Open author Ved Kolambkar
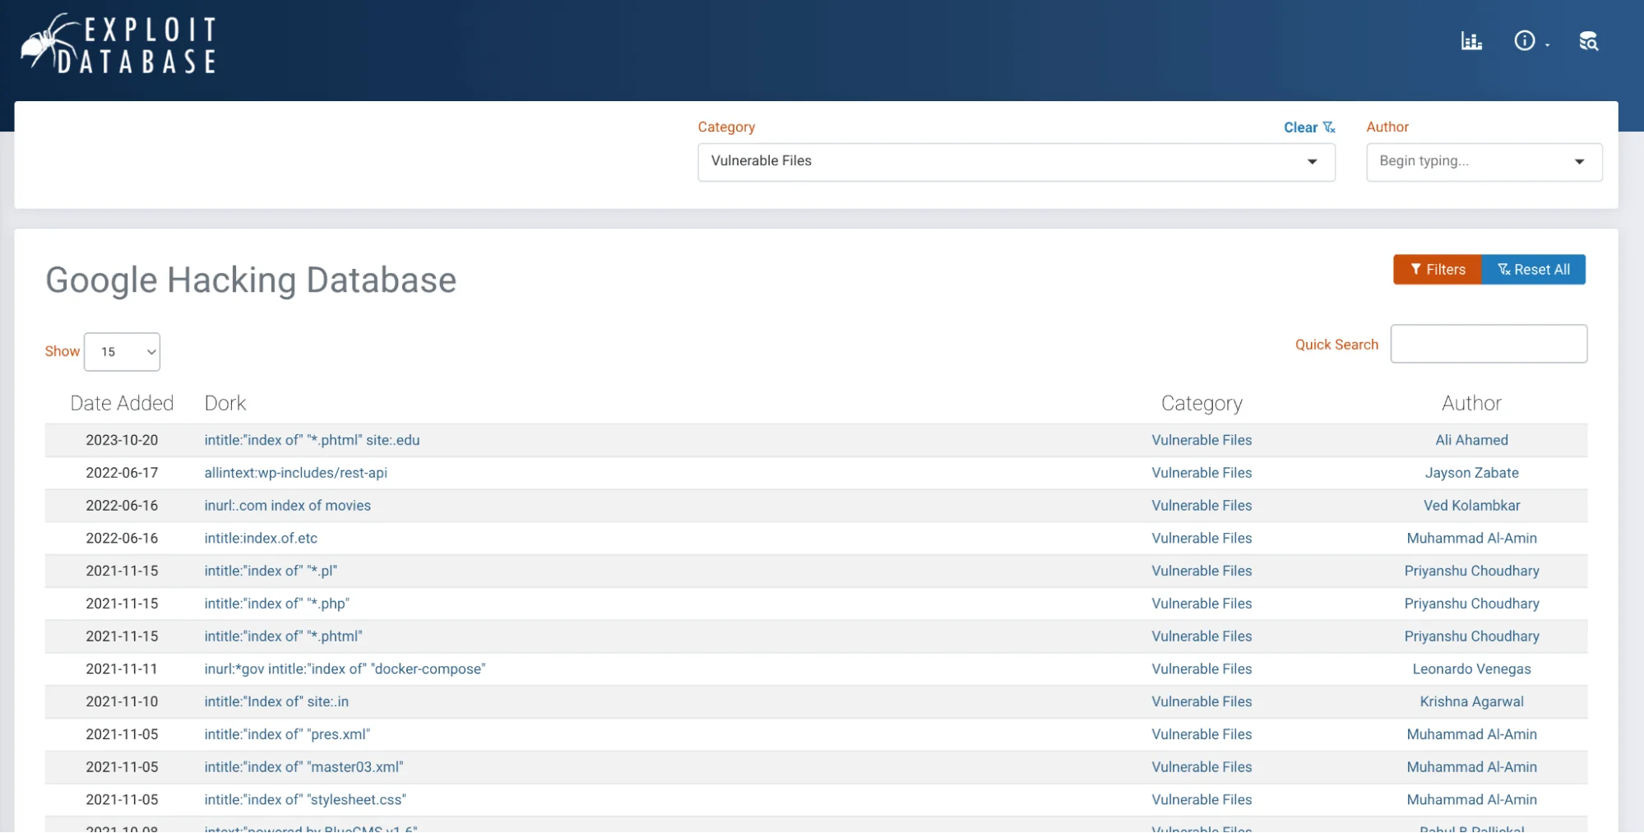 [x=1471, y=506]
